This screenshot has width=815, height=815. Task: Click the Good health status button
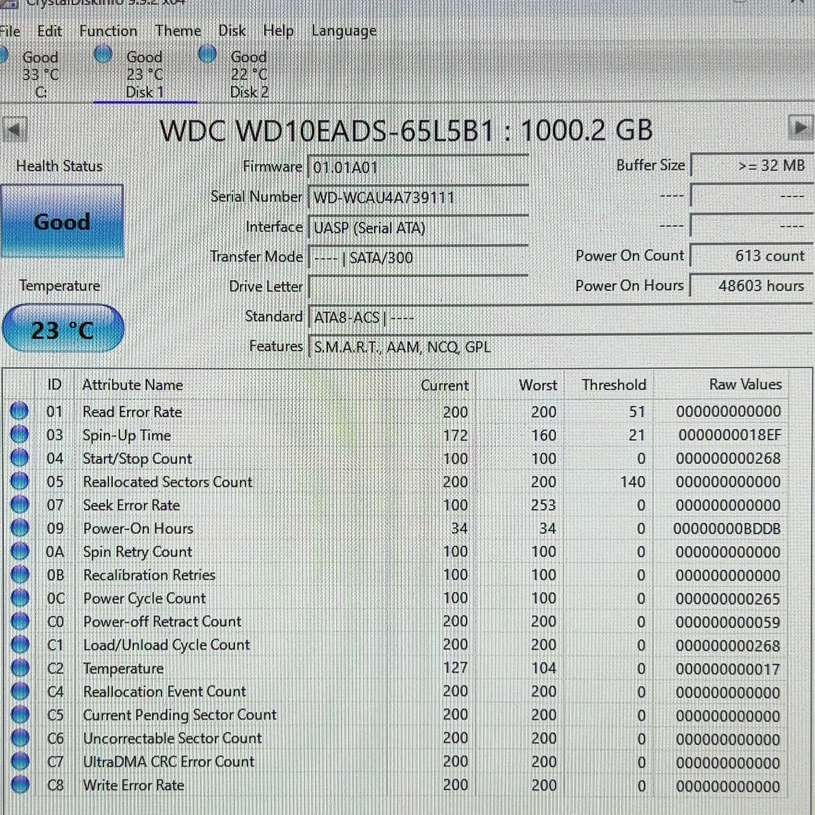[x=62, y=221]
